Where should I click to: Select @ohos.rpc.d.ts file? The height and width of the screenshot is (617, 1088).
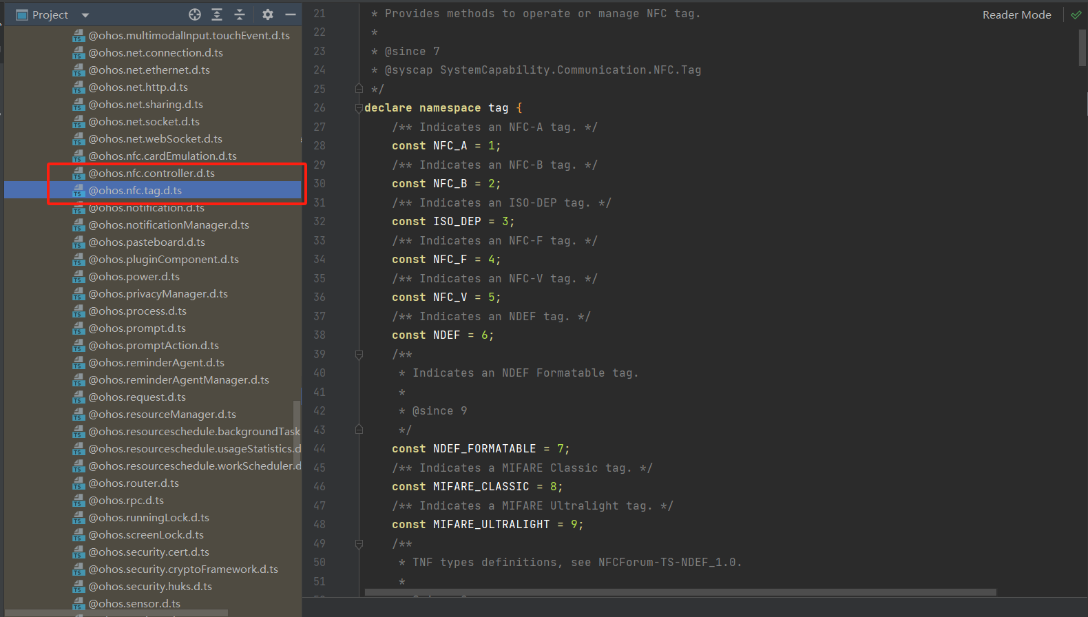126,500
